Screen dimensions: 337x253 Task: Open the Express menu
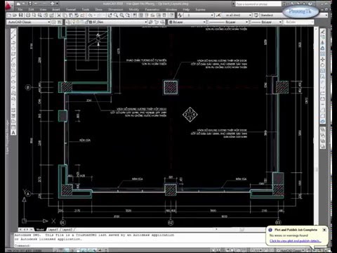tap(200, 10)
